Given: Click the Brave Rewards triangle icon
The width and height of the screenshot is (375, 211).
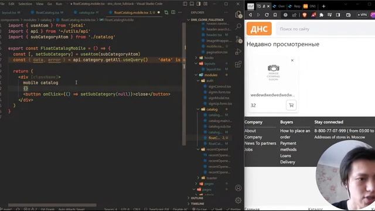Looking at the screenshot, I should (x=313, y=15).
